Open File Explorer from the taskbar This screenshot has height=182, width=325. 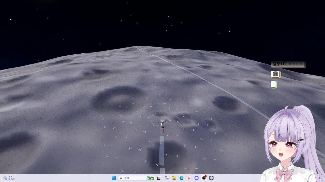coord(174,178)
